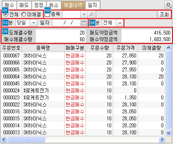Switch to the 매수 tab

pos(9,5)
